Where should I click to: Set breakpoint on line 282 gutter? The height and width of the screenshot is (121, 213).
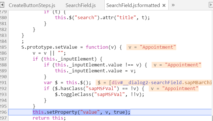click(x=3, y=30)
